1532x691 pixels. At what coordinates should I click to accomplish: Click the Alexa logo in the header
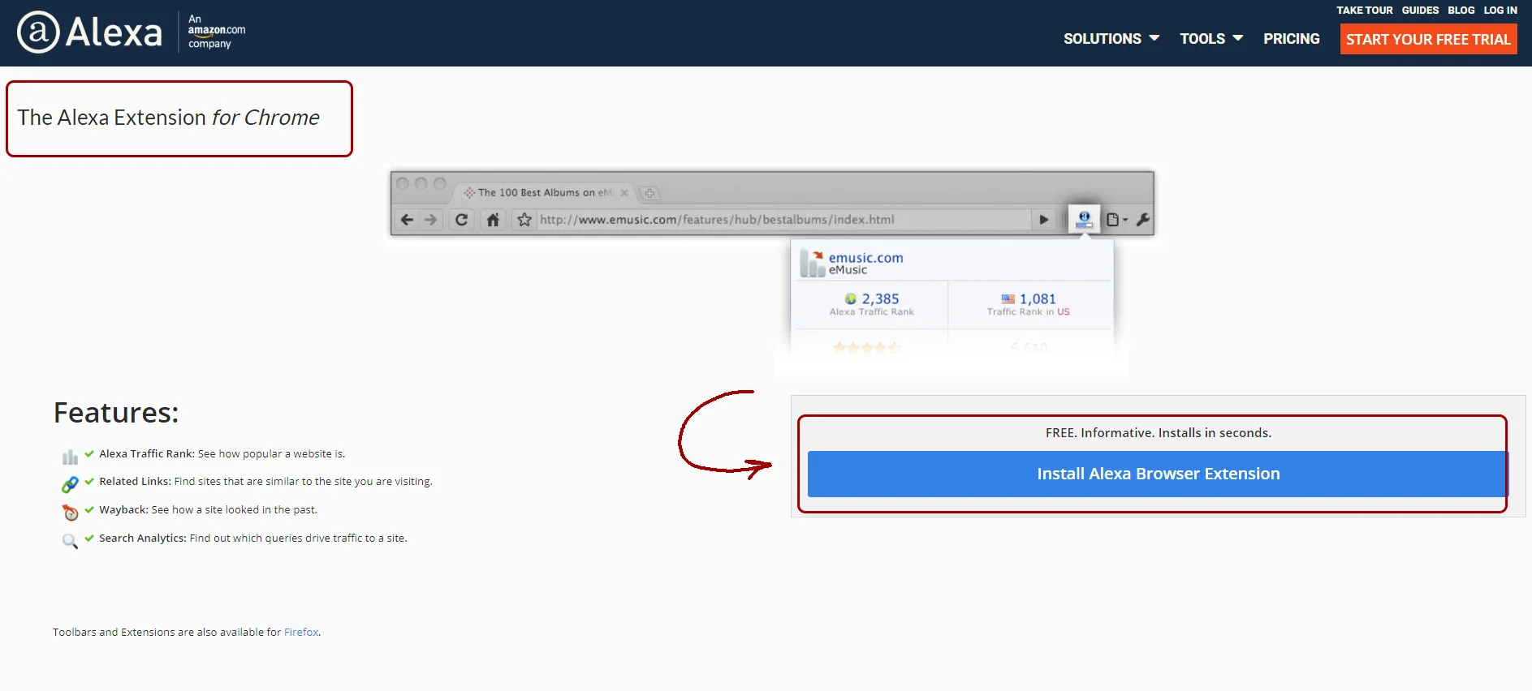tap(89, 32)
